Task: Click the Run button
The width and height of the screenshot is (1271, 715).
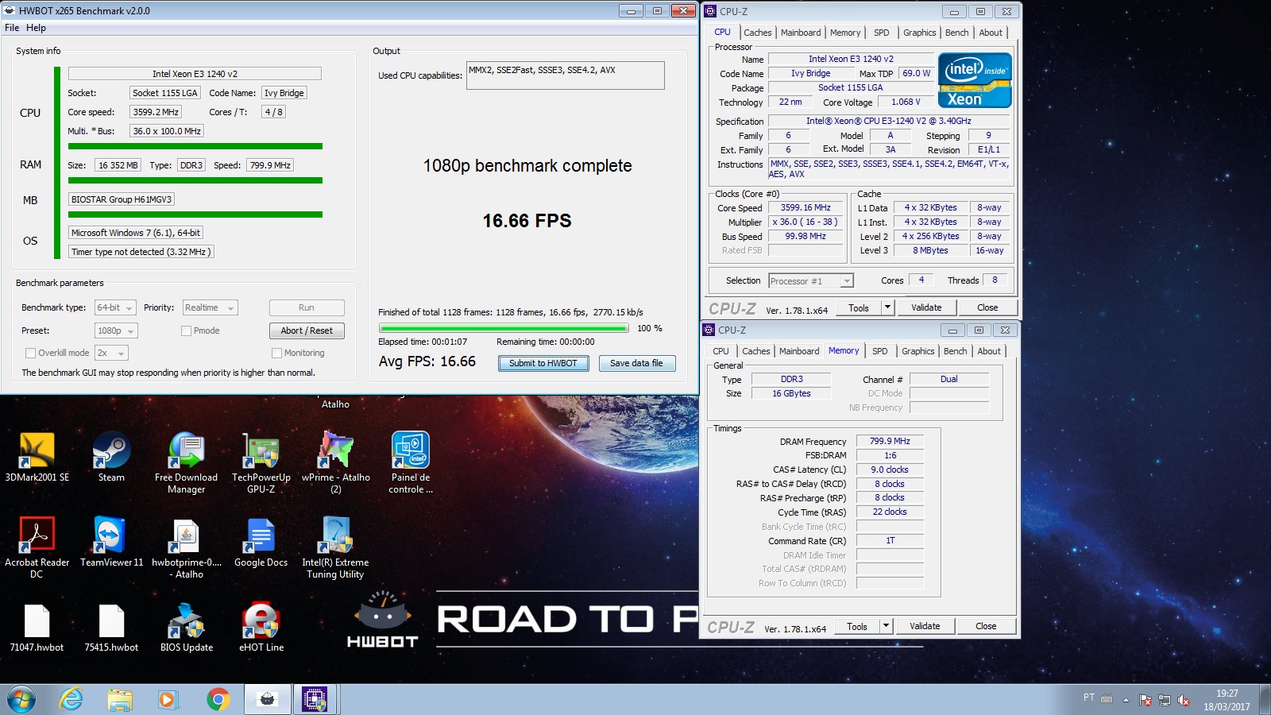Action: (x=307, y=307)
